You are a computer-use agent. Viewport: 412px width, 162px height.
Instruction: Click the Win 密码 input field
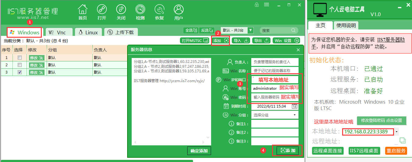point(275,97)
